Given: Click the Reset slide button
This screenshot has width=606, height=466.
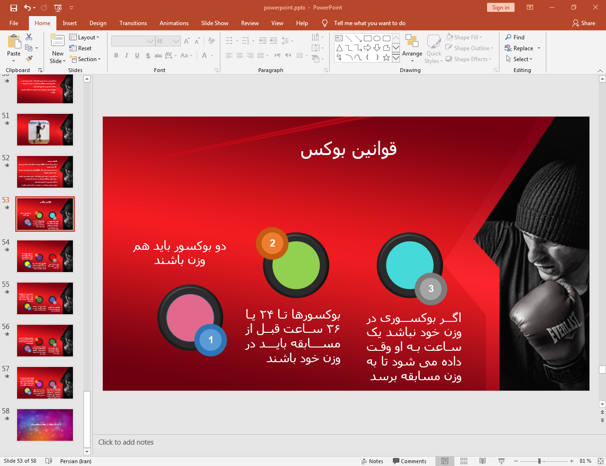Looking at the screenshot, I should [x=81, y=48].
